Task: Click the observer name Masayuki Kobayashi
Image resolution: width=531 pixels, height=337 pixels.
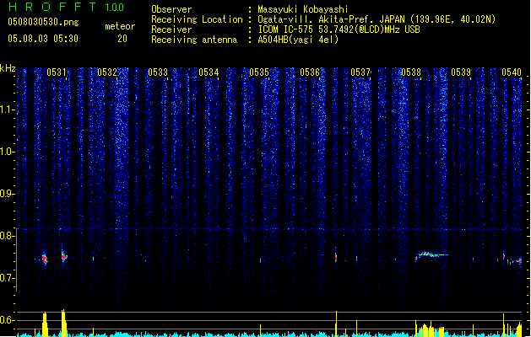Action: click(303, 9)
